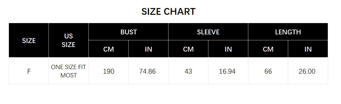341x104 pixels.
Task: Click the SIZE CHART title
Action: [168, 12]
